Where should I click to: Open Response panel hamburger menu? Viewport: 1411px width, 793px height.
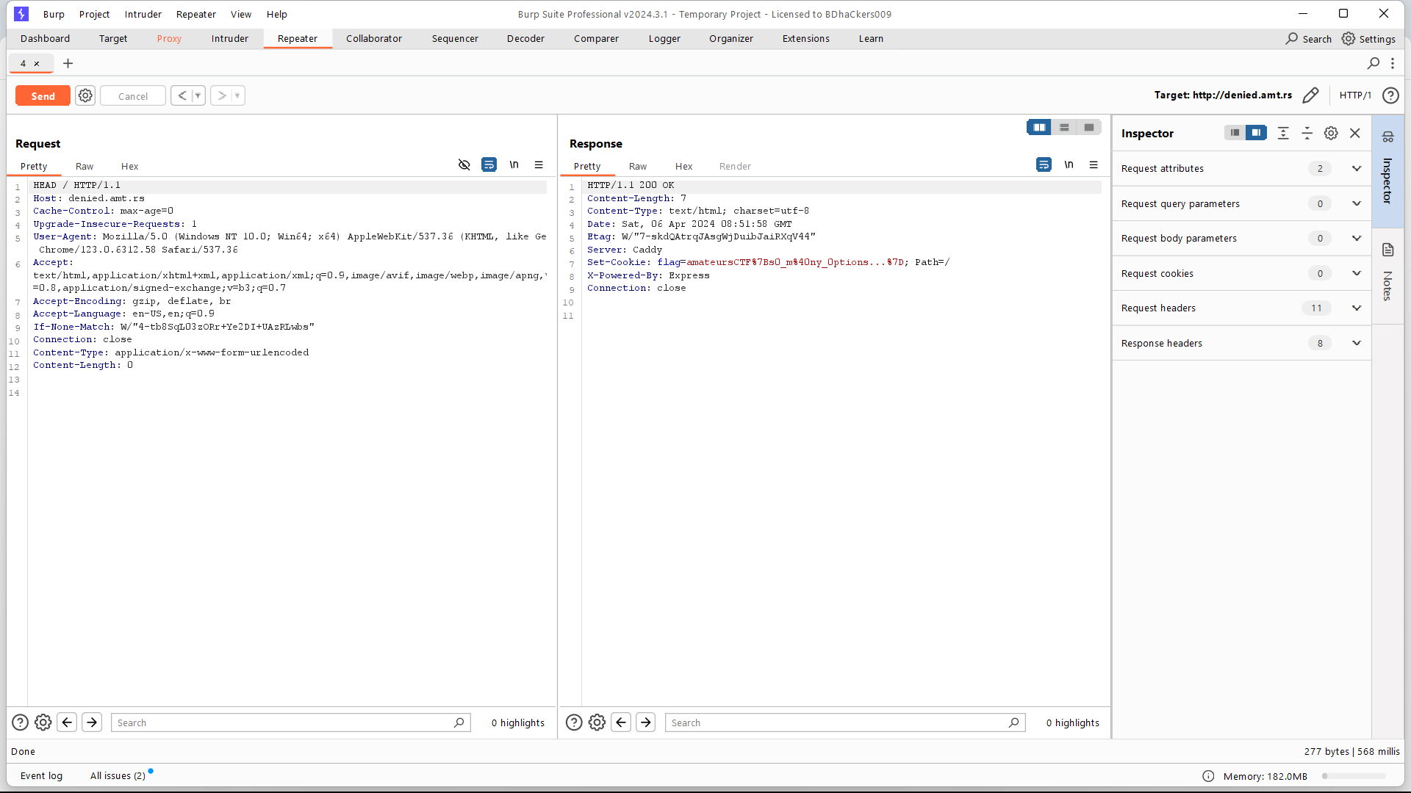coord(1094,165)
